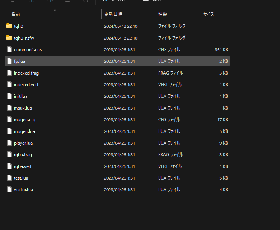
Task: Select the rgba.frag file name
Action: 23,155
